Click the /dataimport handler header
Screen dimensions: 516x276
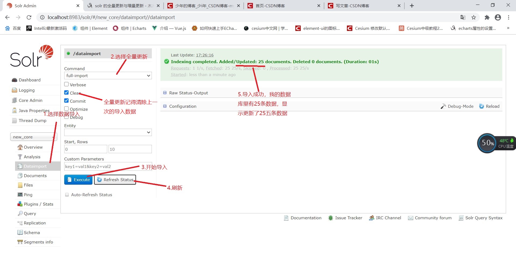click(x=108, y=53)
